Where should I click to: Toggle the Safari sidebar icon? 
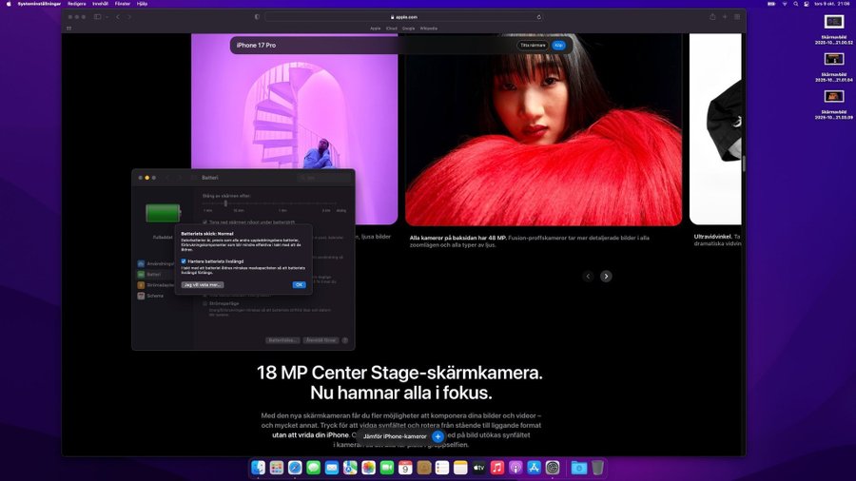point(97,16)
